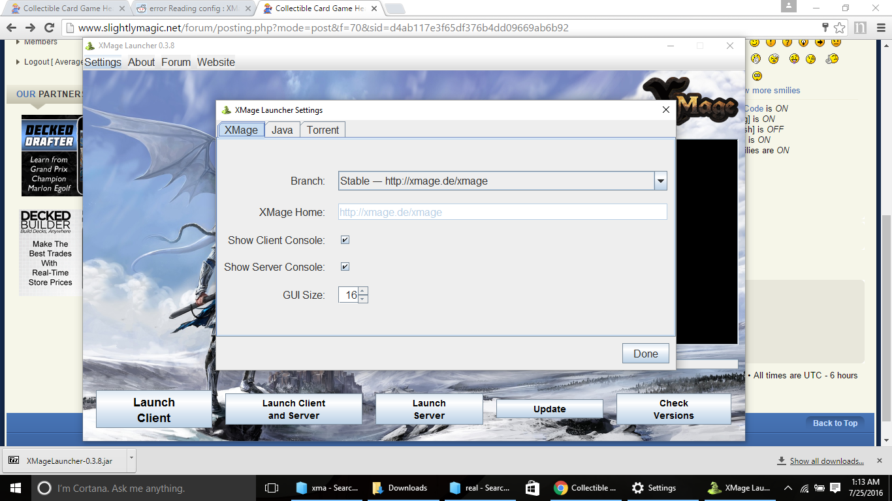Switch to the Reddit 'error Reading config' tab
The image size is (892, 501).
click(194, 8)
